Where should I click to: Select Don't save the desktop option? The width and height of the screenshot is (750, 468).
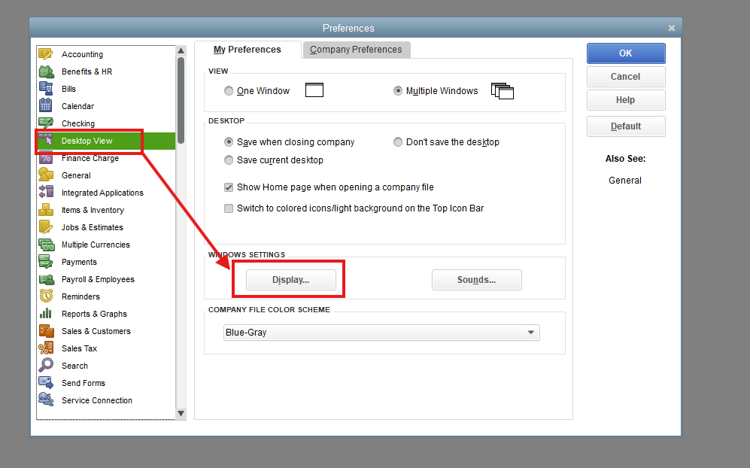398,142
